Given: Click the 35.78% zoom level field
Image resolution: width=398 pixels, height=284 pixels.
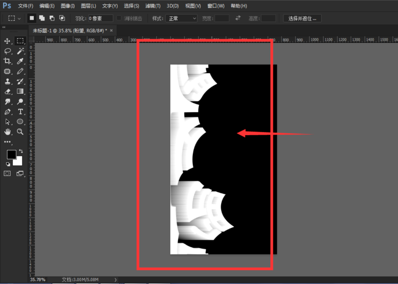Looking at the screenshot, I should pyautogui.click(x=38, y=279).
